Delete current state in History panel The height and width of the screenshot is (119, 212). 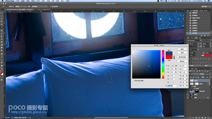coord(208,36)
